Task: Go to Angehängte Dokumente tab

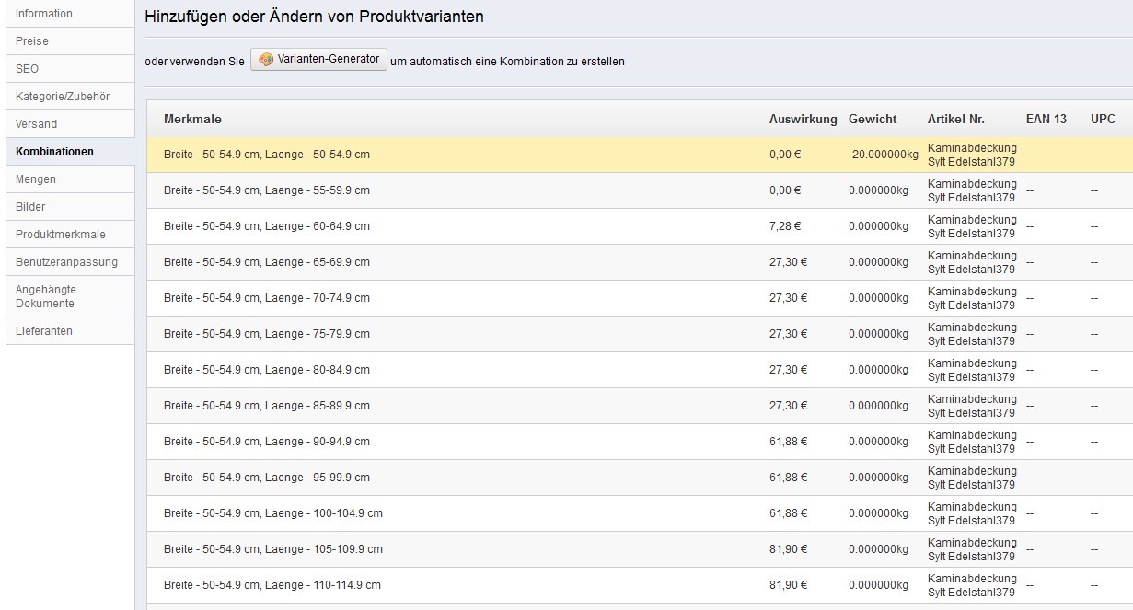Action: [45, 296]
